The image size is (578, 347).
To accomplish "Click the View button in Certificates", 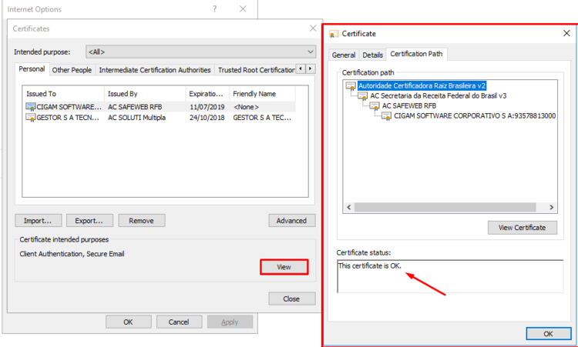I will tap(284, 267).
